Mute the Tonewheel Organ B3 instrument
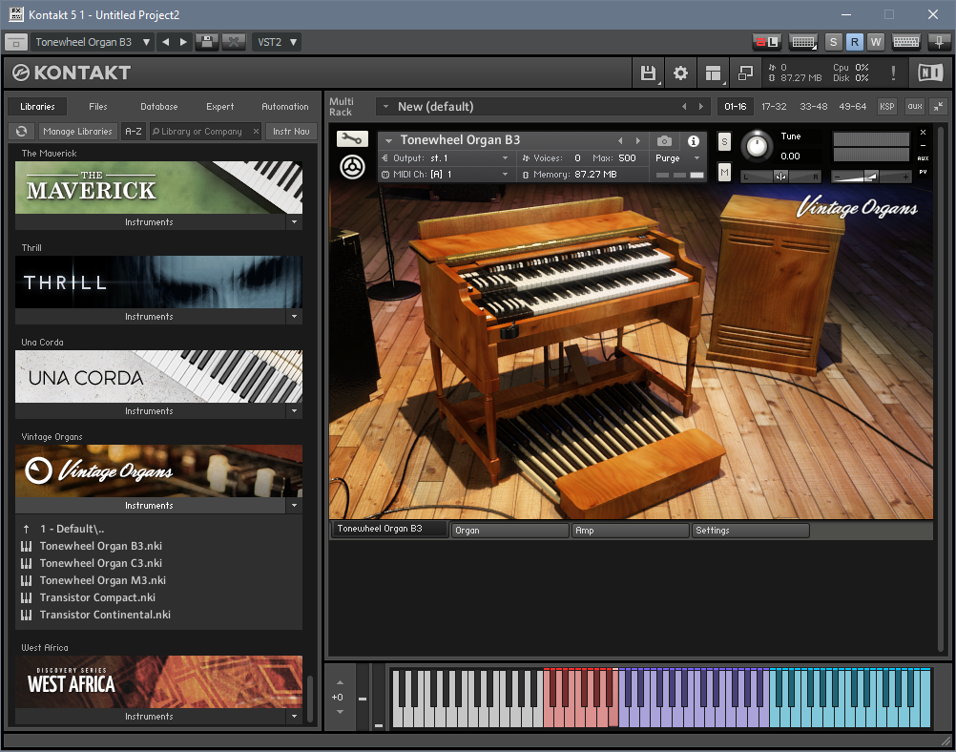The height and width of the screenshot is (752, 956). click(724, 172)
